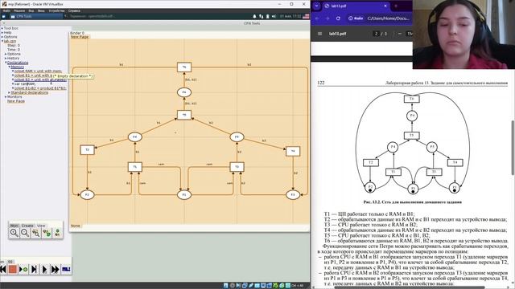The image size is (515, 289).
Task: Click volume icon in guest panel
Action: pos(274,16)
